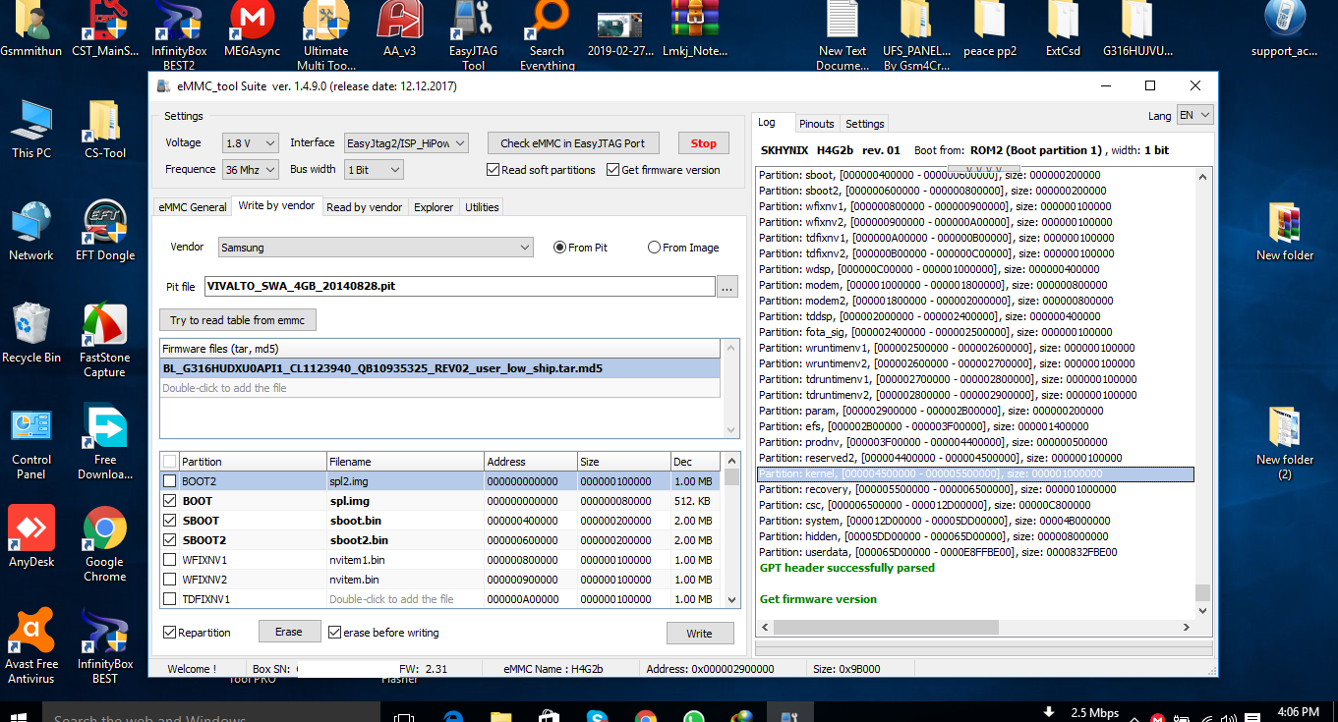Click the Write button

coord(700,634)
